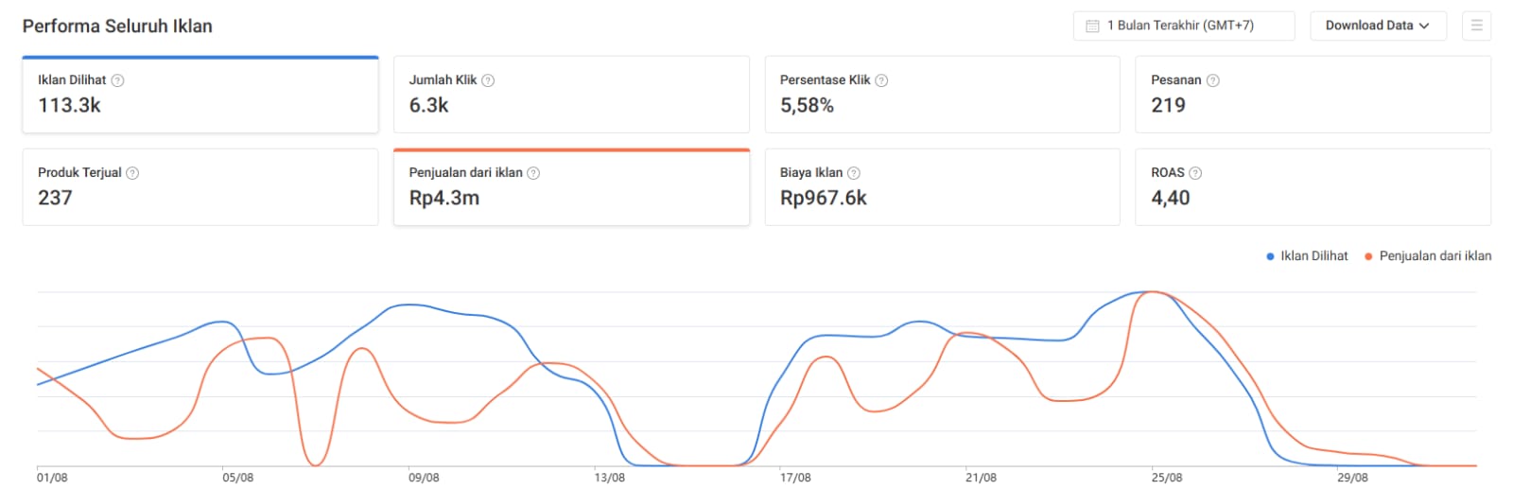
Task: Select the Produk Terjual metric card
Action: click(x=200, y=187)
